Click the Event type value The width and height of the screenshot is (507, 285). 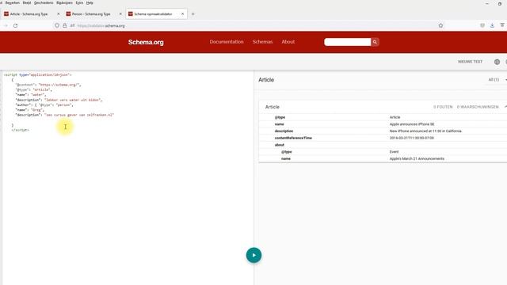[x=394, y=151]
